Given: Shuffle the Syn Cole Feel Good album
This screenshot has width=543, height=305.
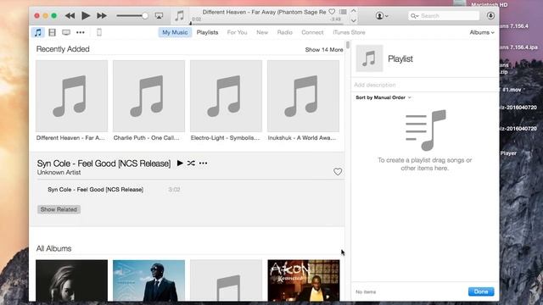Looking at the screenshot, I should point(191,163).
